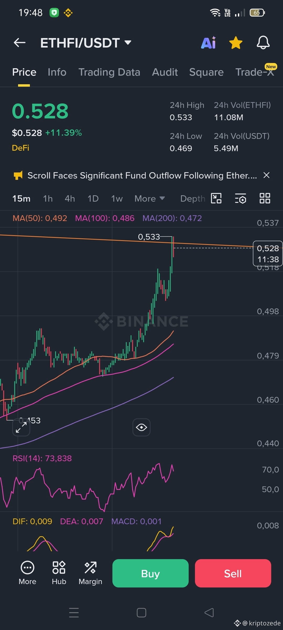283x630 pixels.
Task: Open the Hub icon
Action: point(59,573)
